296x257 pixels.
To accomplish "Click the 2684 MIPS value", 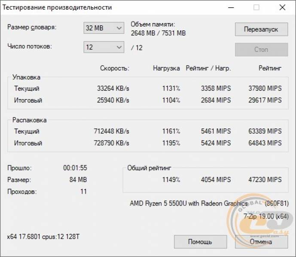I will [x=216, y=100].
